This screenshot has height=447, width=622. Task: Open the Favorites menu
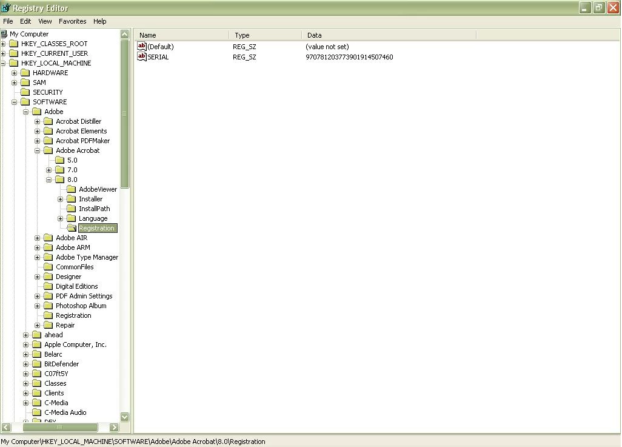point(72,21)
